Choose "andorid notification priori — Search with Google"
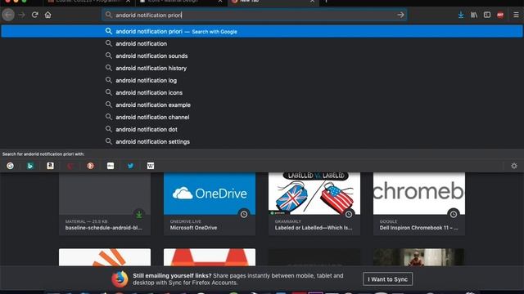524x294 pixels. point(262,31)
